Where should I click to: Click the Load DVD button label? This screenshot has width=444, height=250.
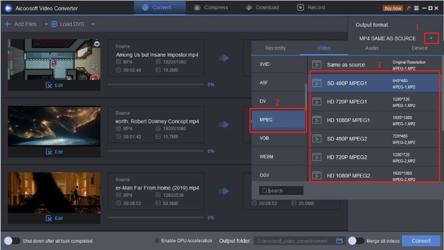(x=72, y=24)
